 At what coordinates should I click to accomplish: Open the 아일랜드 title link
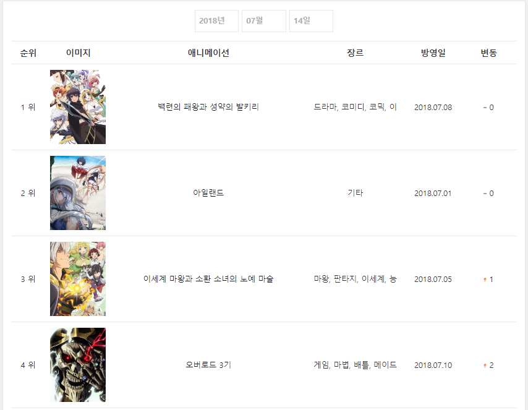[x=208, y=193]
